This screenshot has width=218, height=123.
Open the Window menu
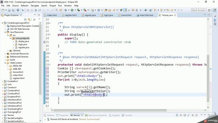point(68,5)
